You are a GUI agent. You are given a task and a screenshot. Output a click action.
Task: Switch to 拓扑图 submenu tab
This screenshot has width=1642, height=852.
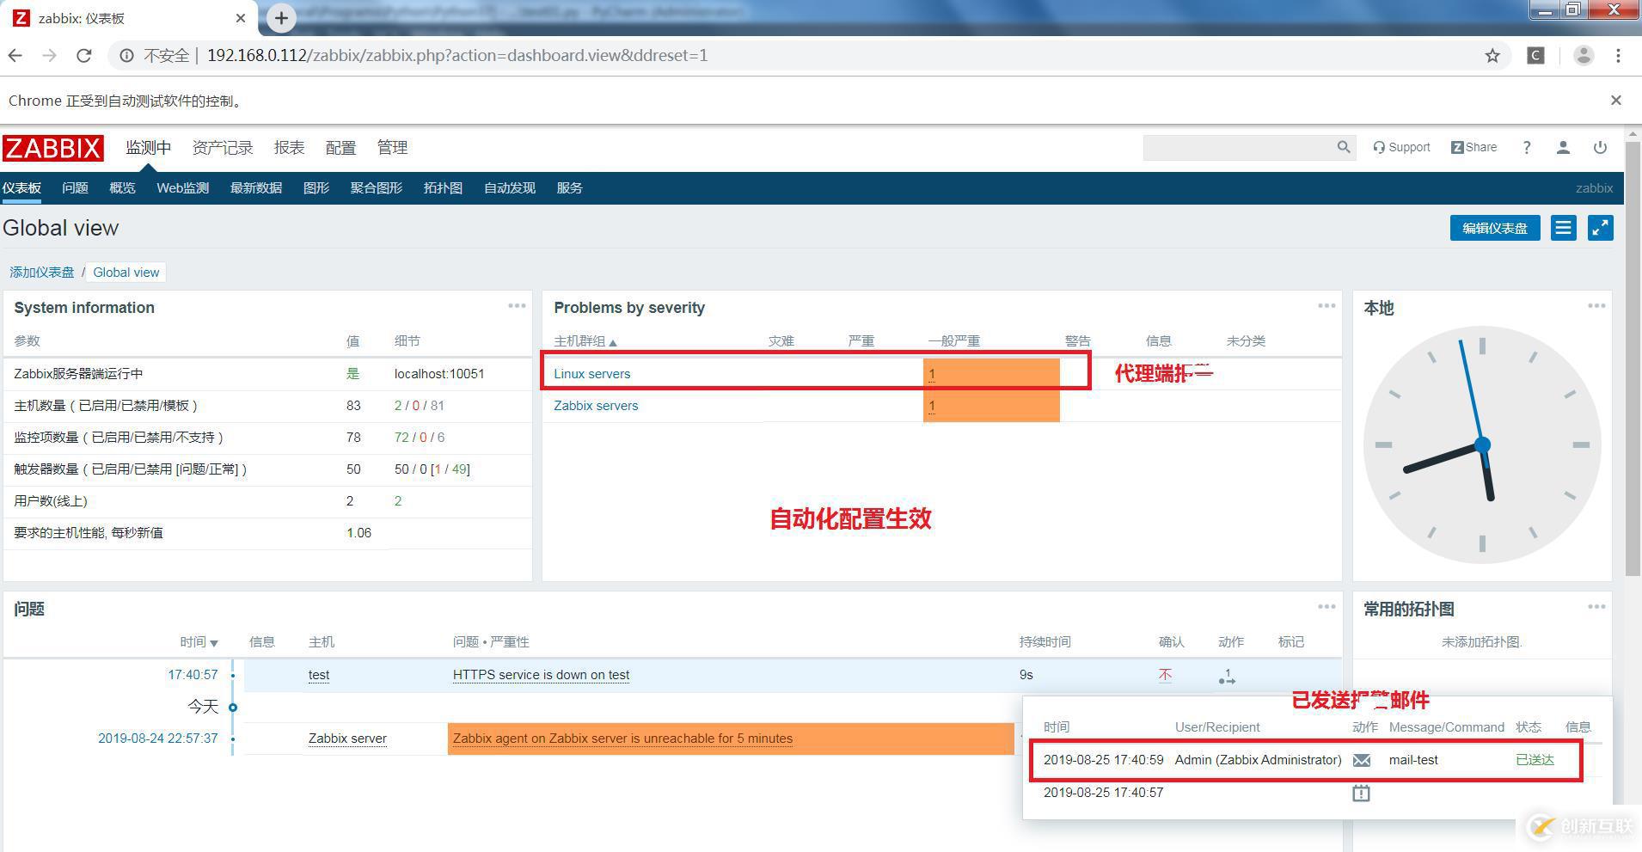(x=443, y=188)
